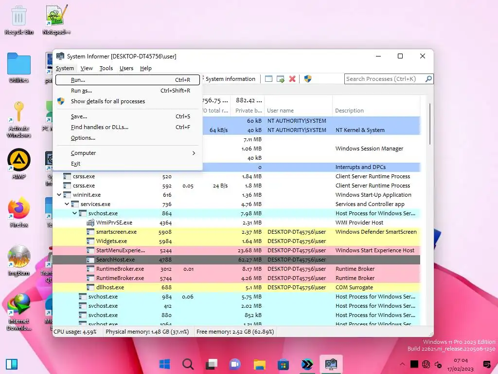Open the Run... menu entry
The image size is (498, 374).
pyautogui.click(x=127, y=80)
